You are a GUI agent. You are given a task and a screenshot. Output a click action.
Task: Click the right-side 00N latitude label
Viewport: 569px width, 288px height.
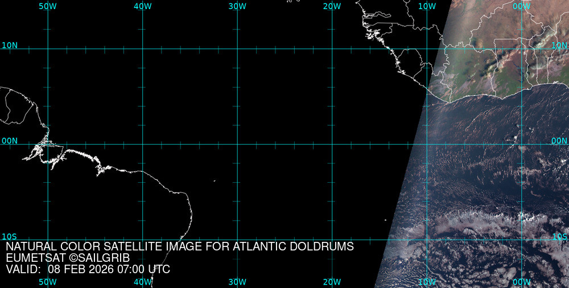coord(559,141)
